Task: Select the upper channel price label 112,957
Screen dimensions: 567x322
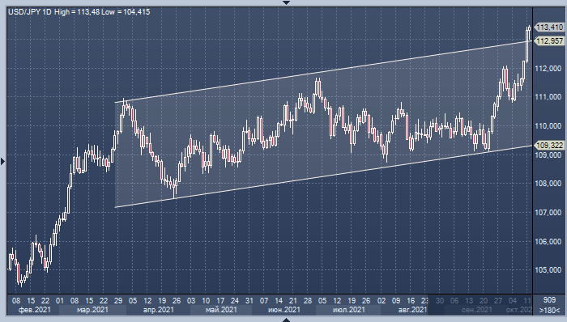Action: (x=549, y=40)
